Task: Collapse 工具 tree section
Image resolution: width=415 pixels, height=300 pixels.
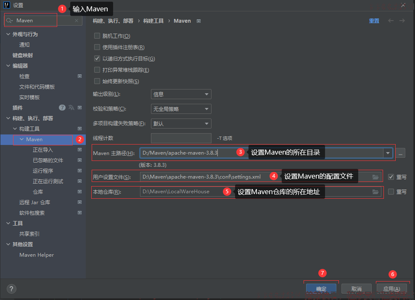Action: pos(8,223)
